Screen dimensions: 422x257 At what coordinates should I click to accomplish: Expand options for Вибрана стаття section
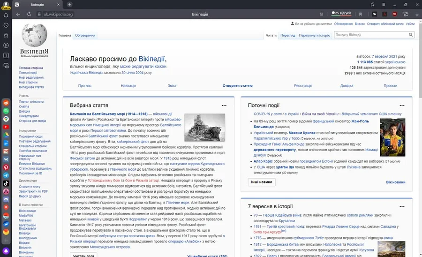tap(224, 106)
